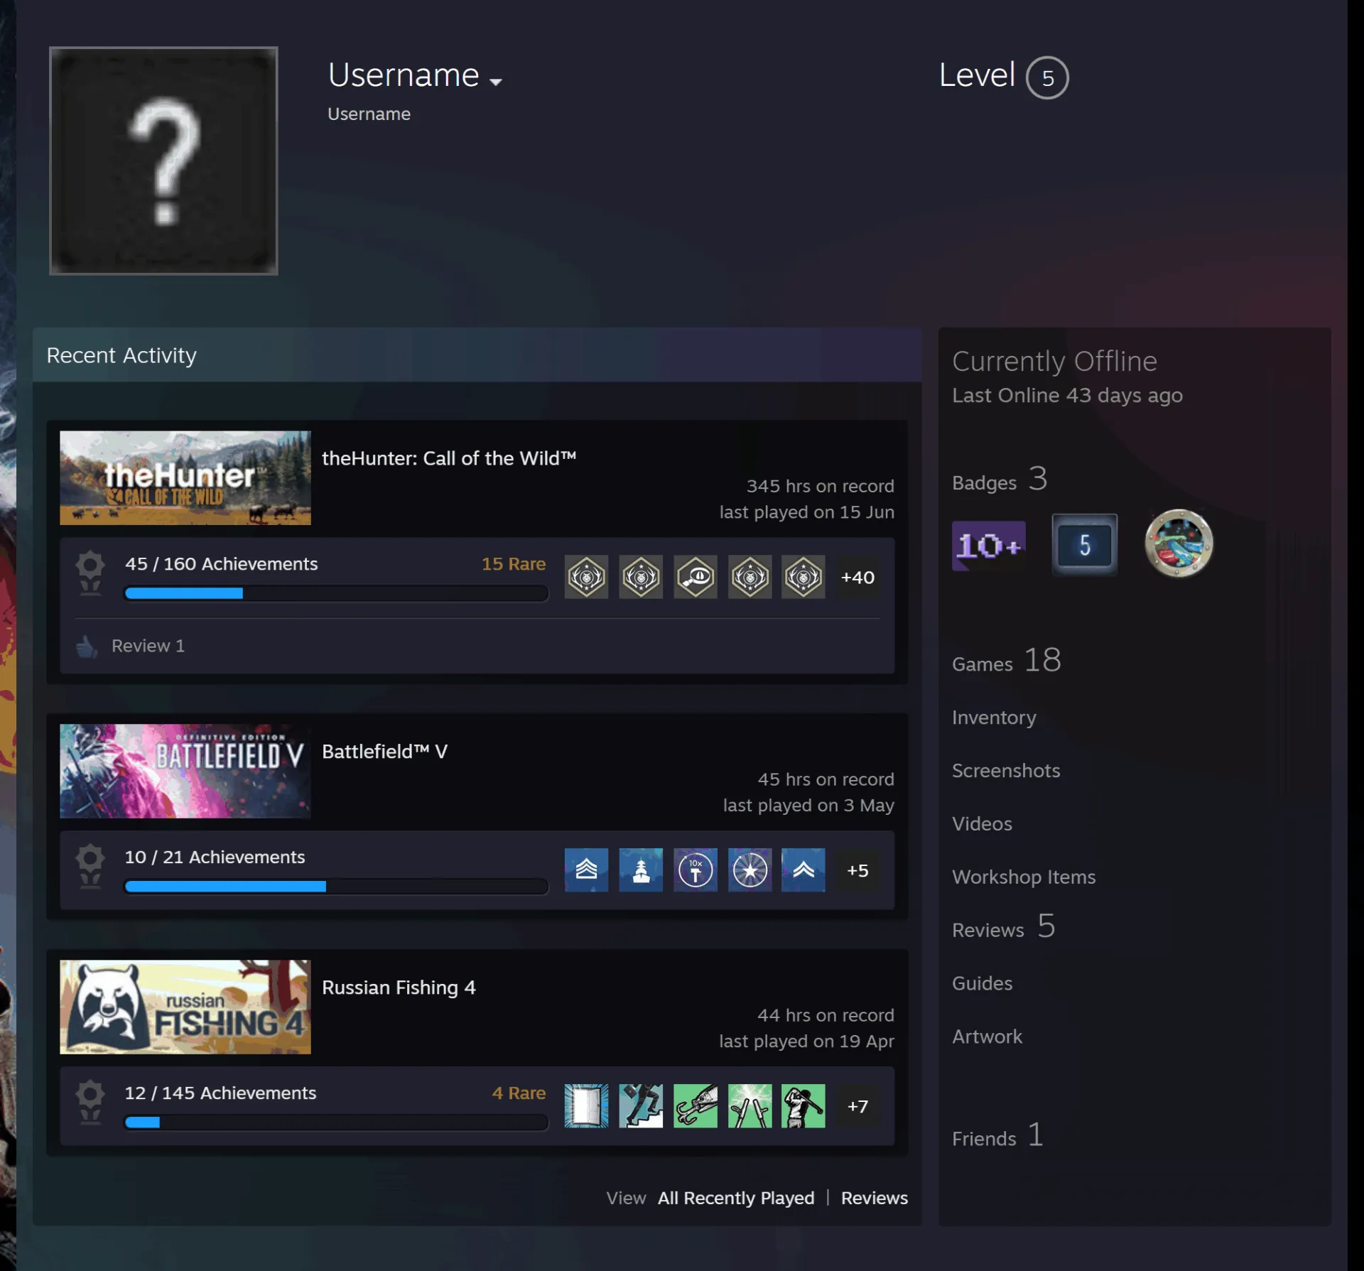Click the theHunter: Call of the Wild™ title
The height and width of the screenshot is (1271, 1364).
(449, 458)
